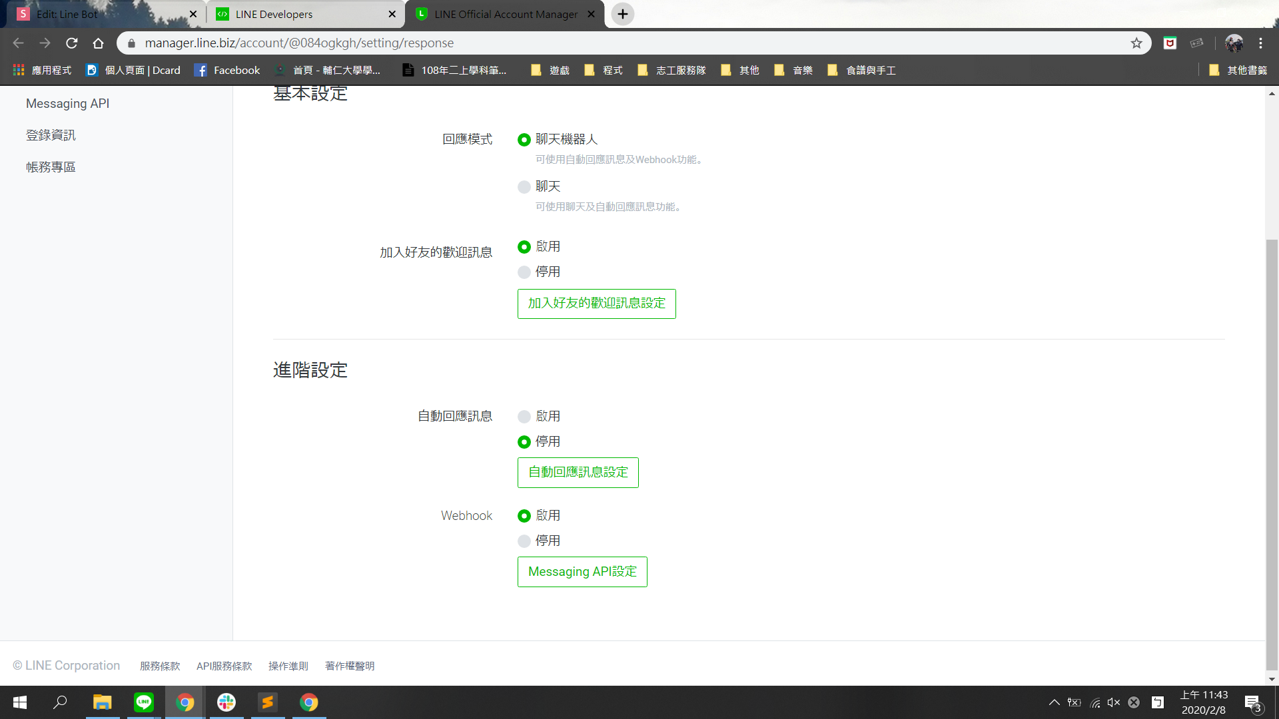Expand the 程式 bookmark folder
The width and height of the screenshot is (1279, 719).
[604, 70]
